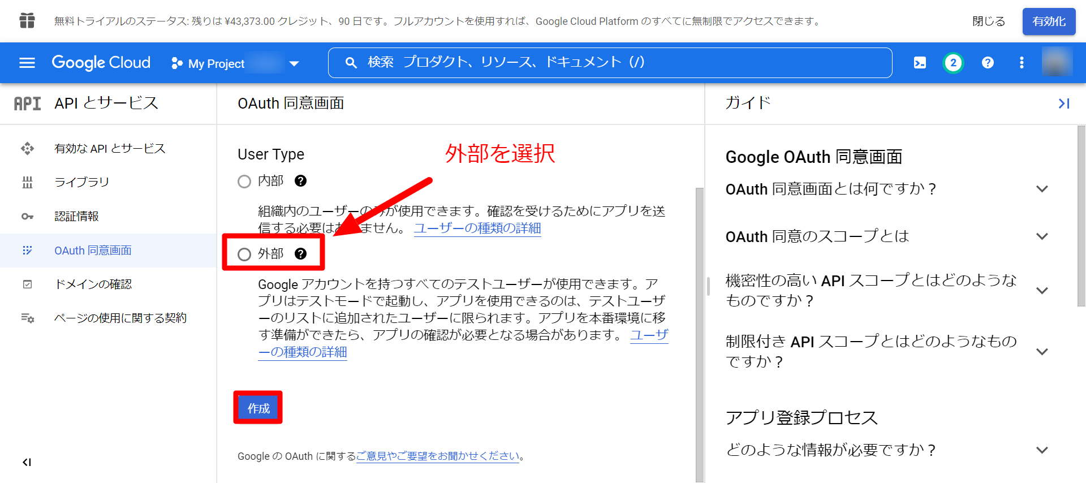Select the 内部 radio button
The height and width of the screenshot is (483, 1086).
pyautogui.click(x=244, y=182)
